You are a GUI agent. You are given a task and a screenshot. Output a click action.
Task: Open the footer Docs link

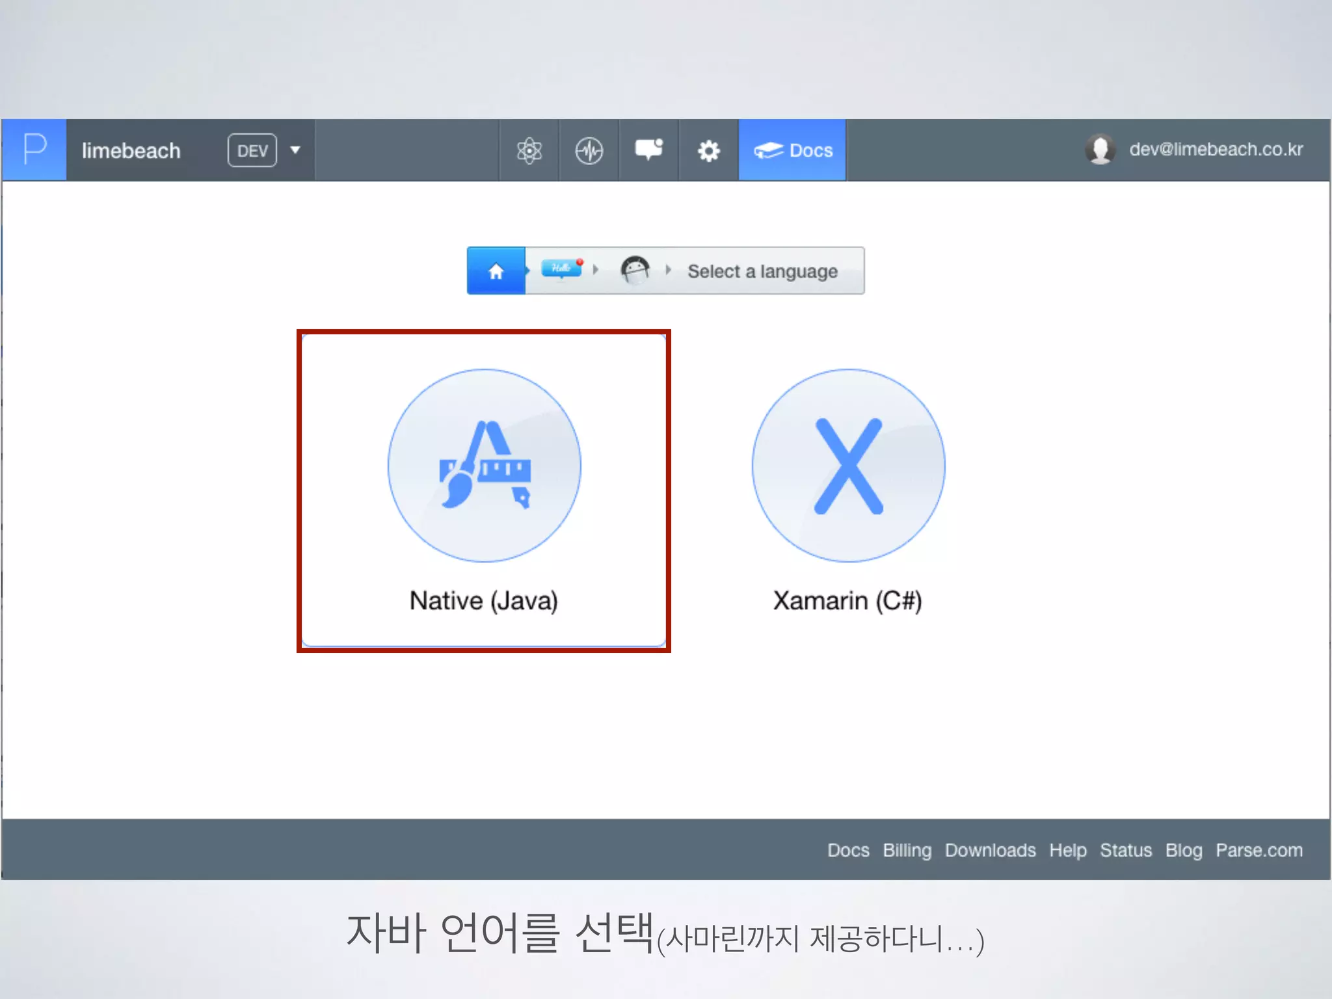(x=848, y=850)
